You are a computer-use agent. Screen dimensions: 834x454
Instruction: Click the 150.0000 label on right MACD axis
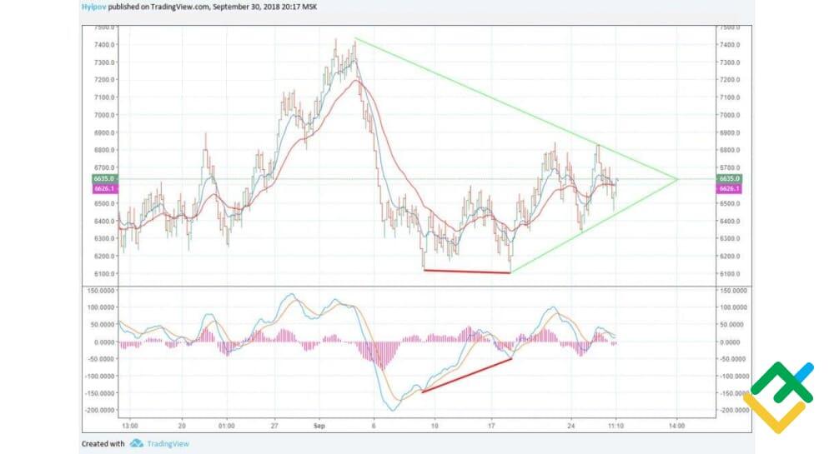point(732,291)
